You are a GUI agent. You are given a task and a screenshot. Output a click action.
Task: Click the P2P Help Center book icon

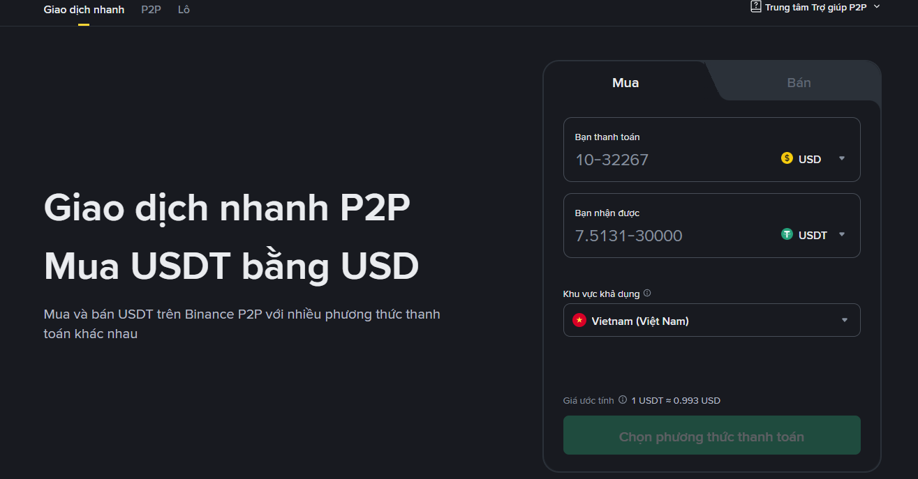755,6
